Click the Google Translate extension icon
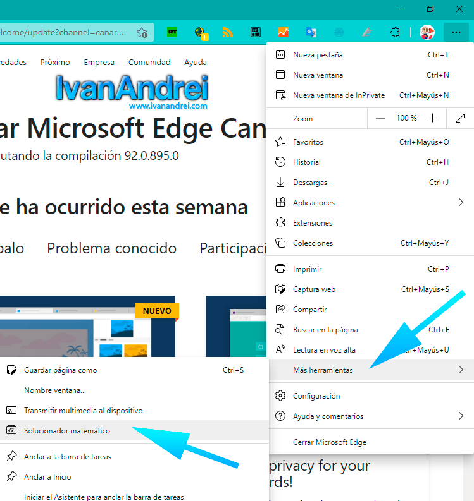474x501 pixels. pyautogui.click(x=311, y=32)
